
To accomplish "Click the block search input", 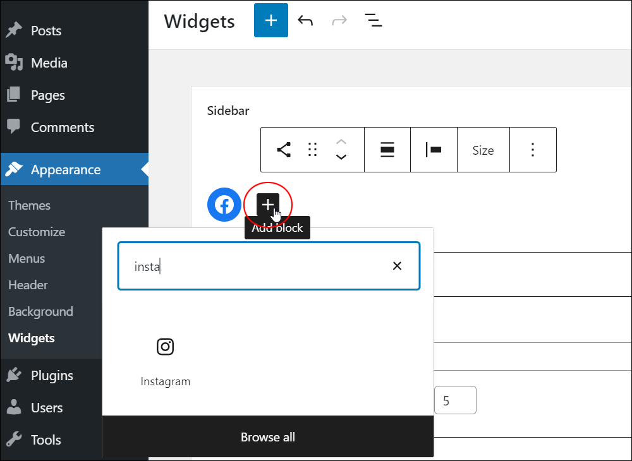I will click(269, 266).
